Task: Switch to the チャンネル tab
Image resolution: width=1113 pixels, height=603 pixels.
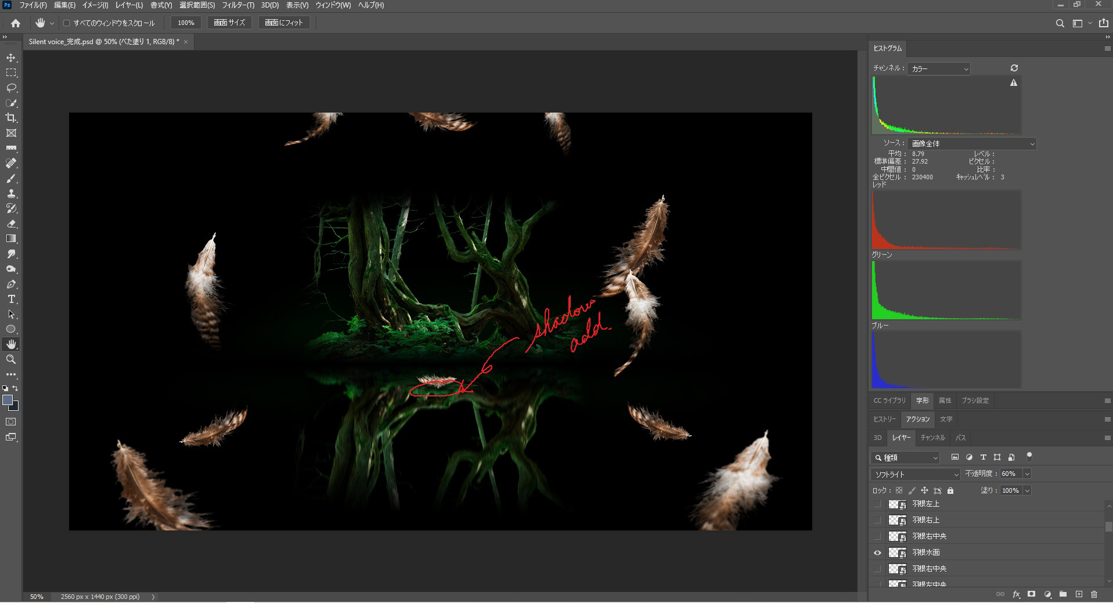Action: [932, 438]
